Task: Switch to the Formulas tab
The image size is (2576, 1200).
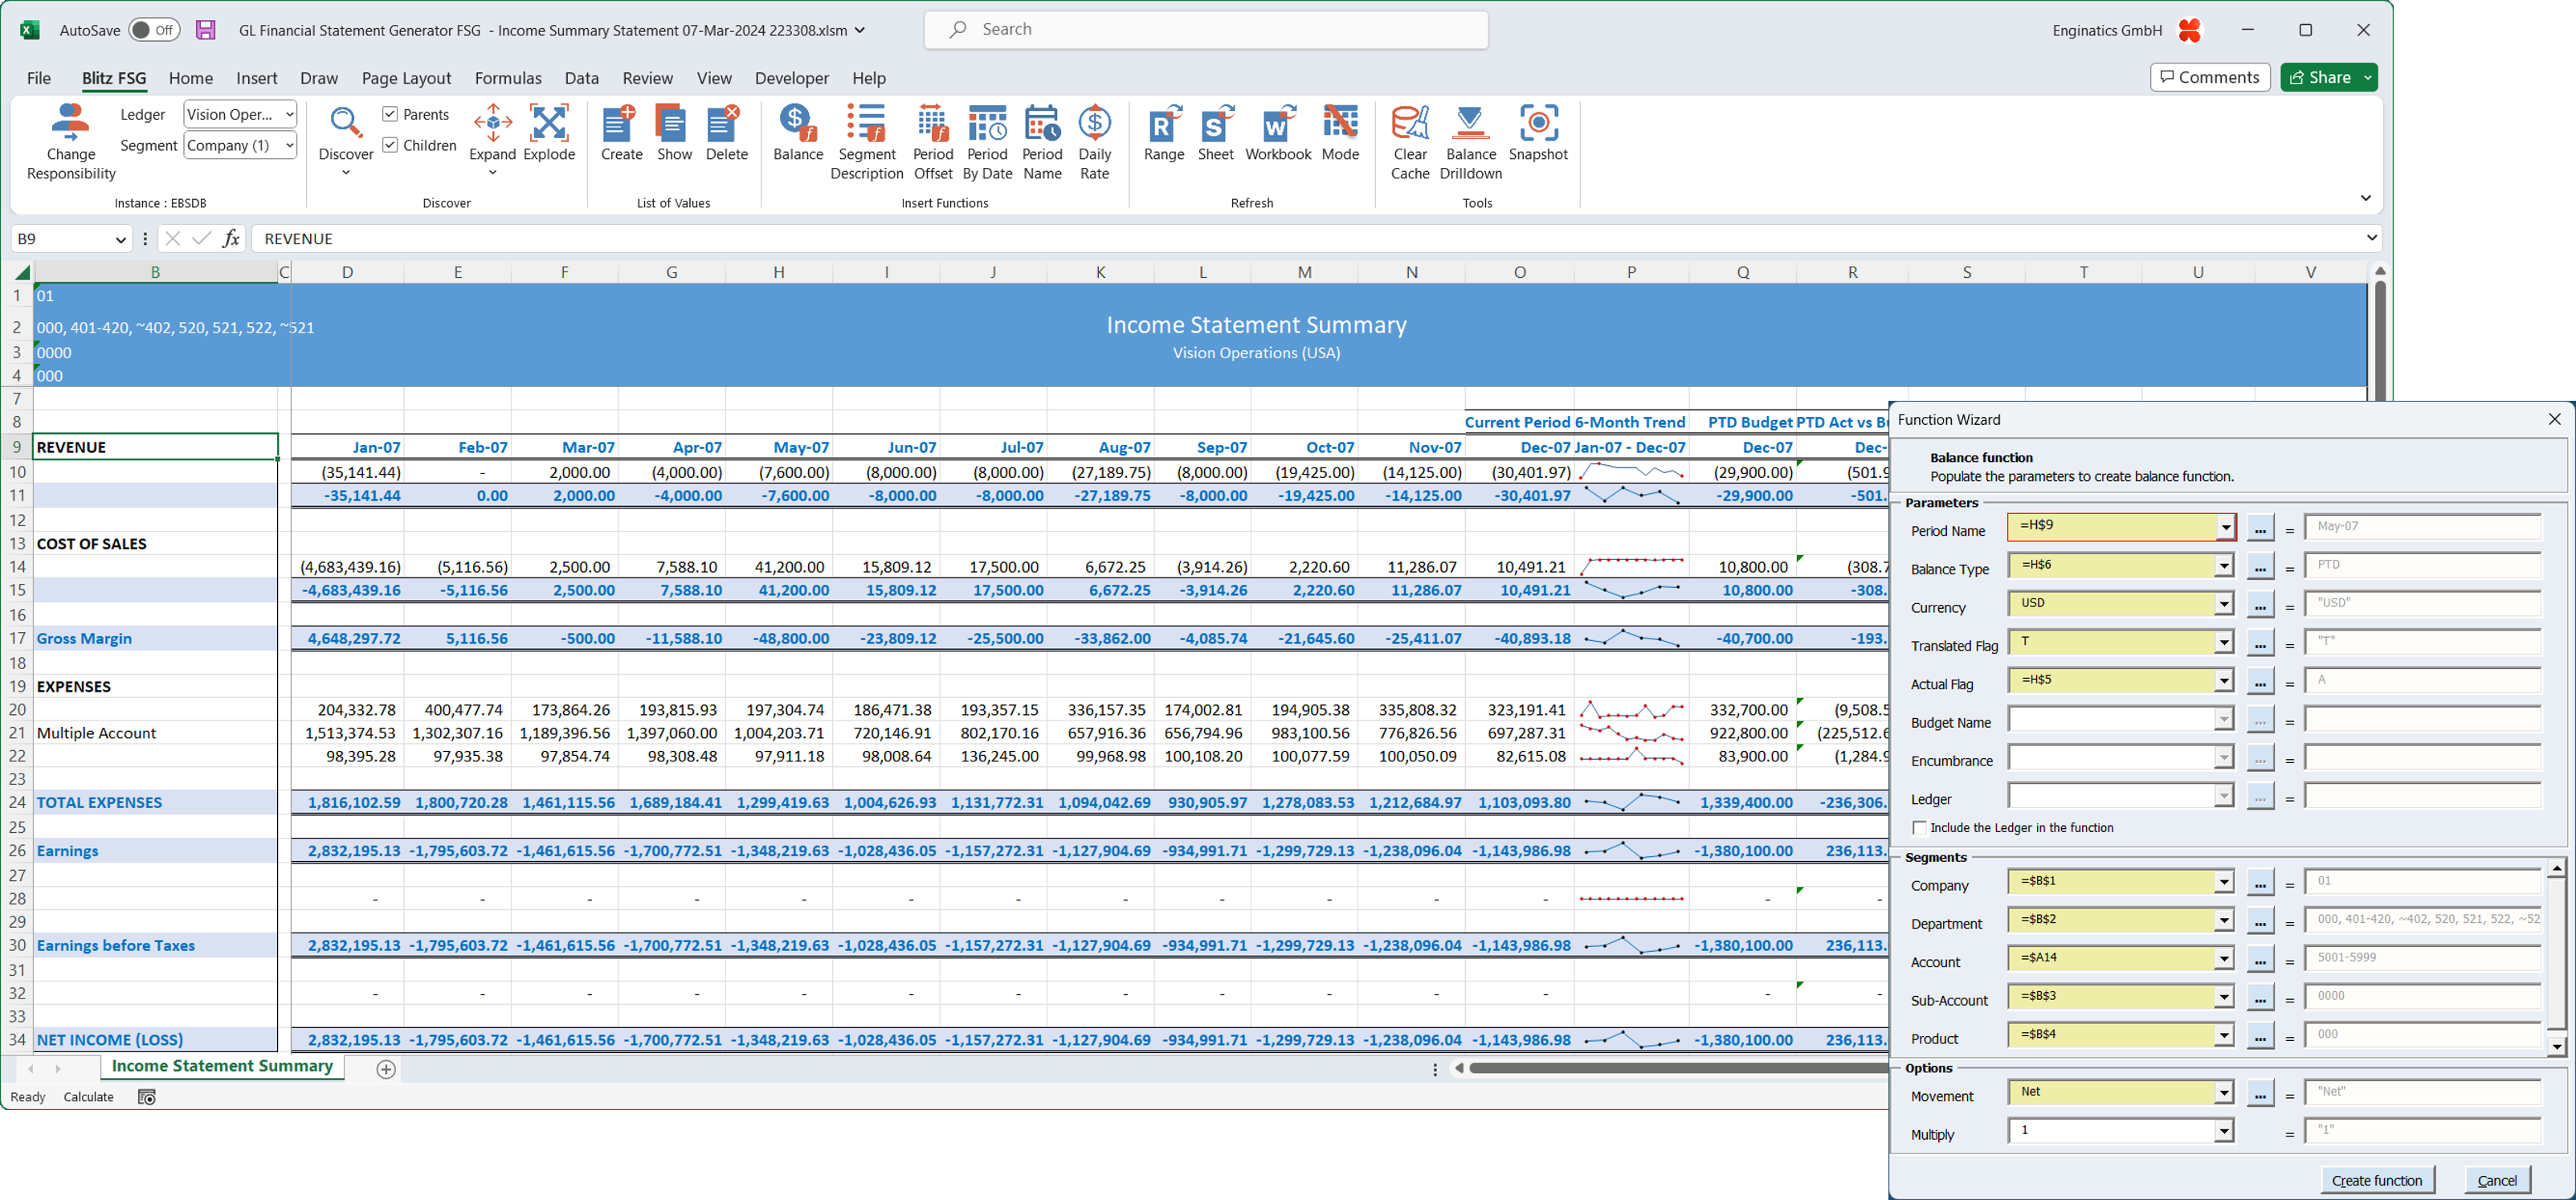Action: (508, 78)
